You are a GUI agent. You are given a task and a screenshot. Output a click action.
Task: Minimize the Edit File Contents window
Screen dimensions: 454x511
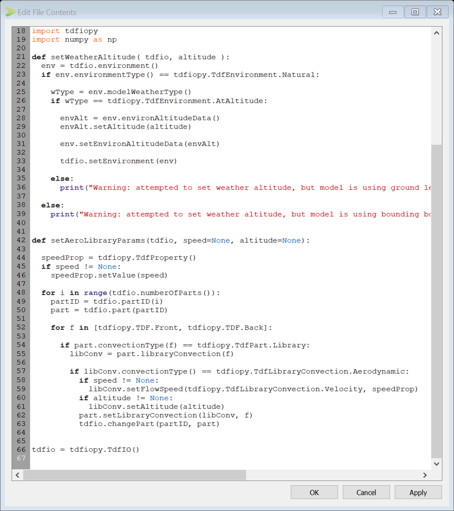393,12
